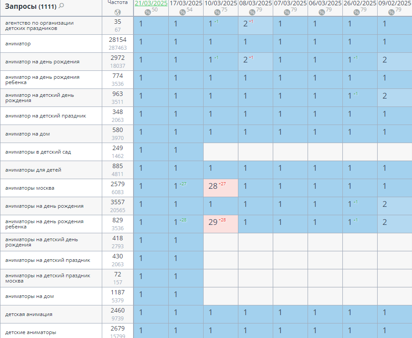Click the Запросы (1111) header
The image size is (412, 338).
coord(31,6)
